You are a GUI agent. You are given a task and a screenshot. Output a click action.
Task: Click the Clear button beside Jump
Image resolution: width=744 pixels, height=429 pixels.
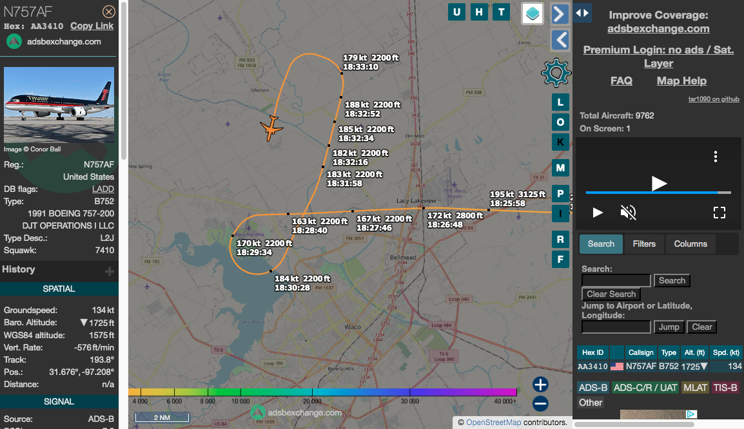point(701,327)
